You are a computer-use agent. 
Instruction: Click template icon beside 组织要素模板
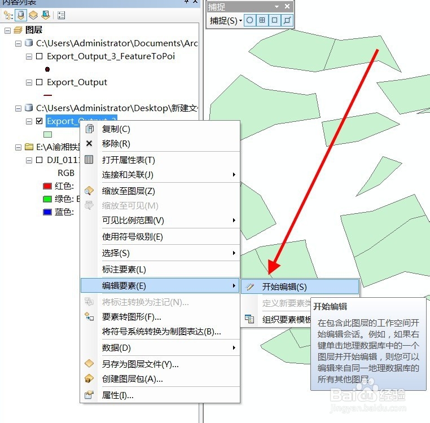[249, 319]
